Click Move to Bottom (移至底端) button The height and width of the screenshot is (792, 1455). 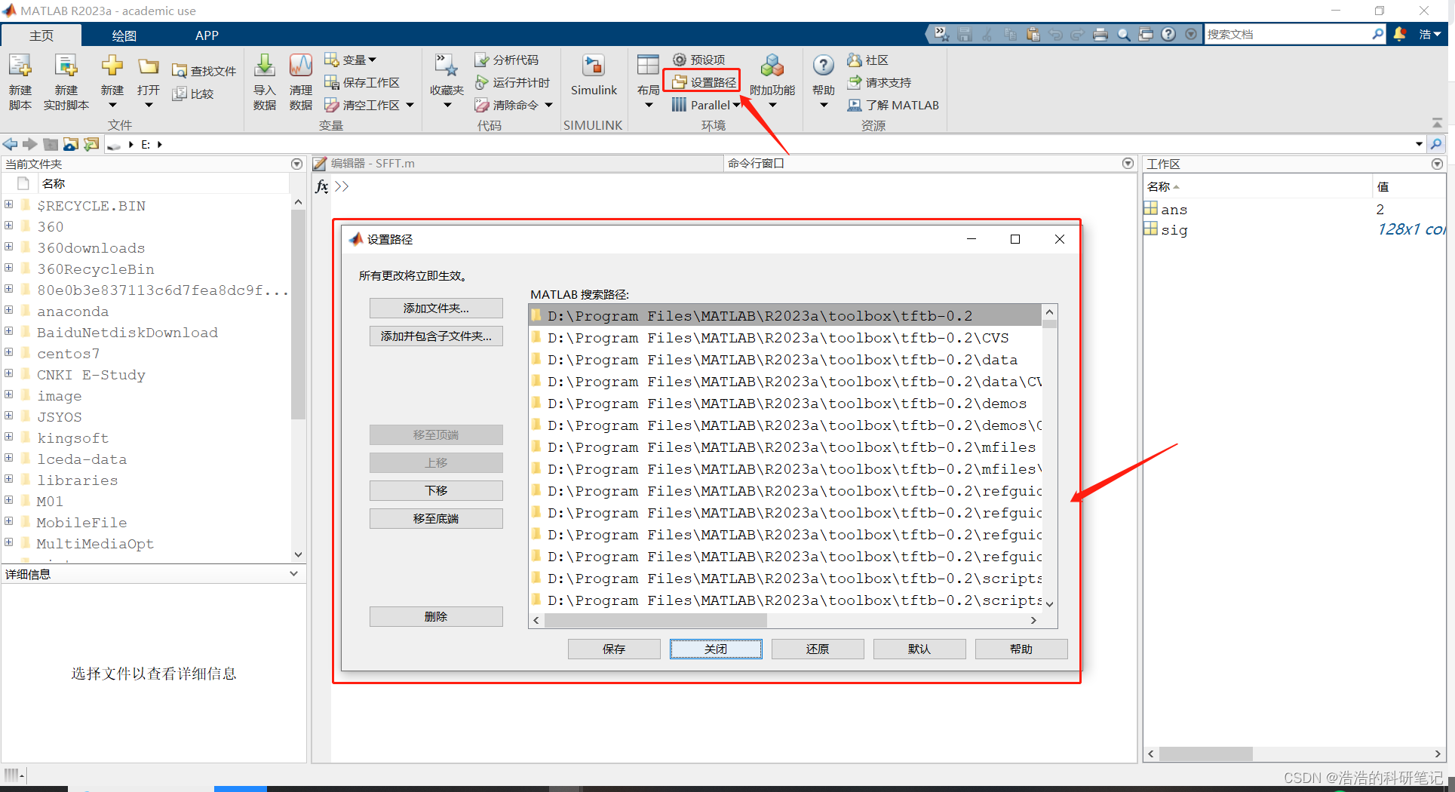(x=436, y=518)
